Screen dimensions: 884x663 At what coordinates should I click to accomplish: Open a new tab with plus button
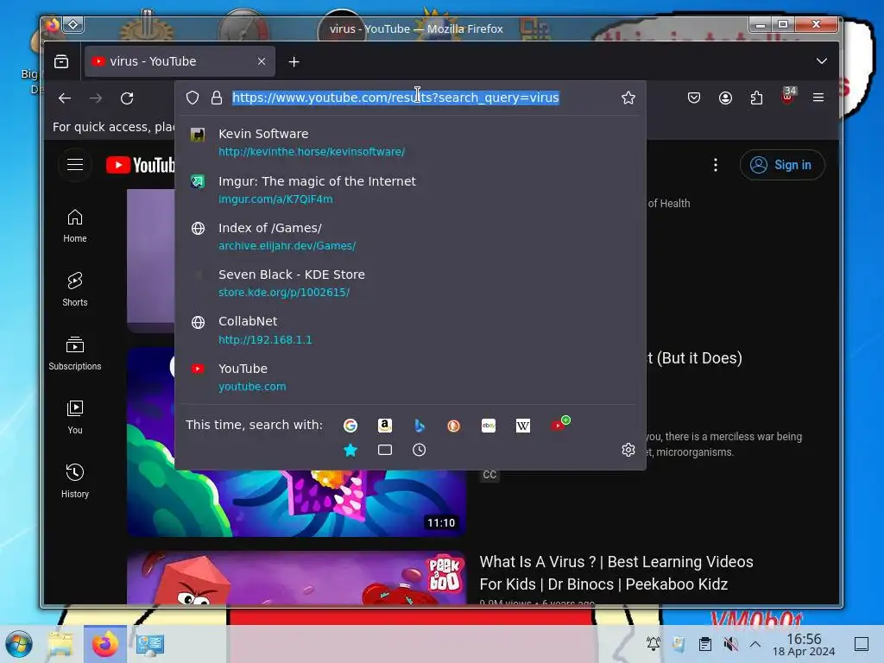pyautogui.click(x=294, y=62)
